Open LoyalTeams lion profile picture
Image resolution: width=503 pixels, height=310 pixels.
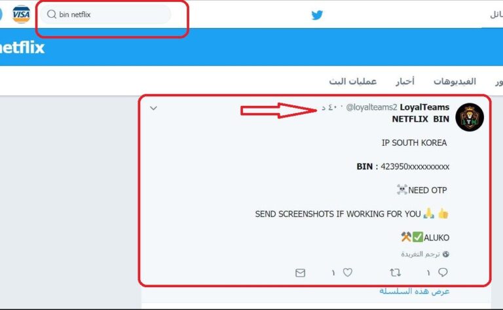(x=470, y=117)
